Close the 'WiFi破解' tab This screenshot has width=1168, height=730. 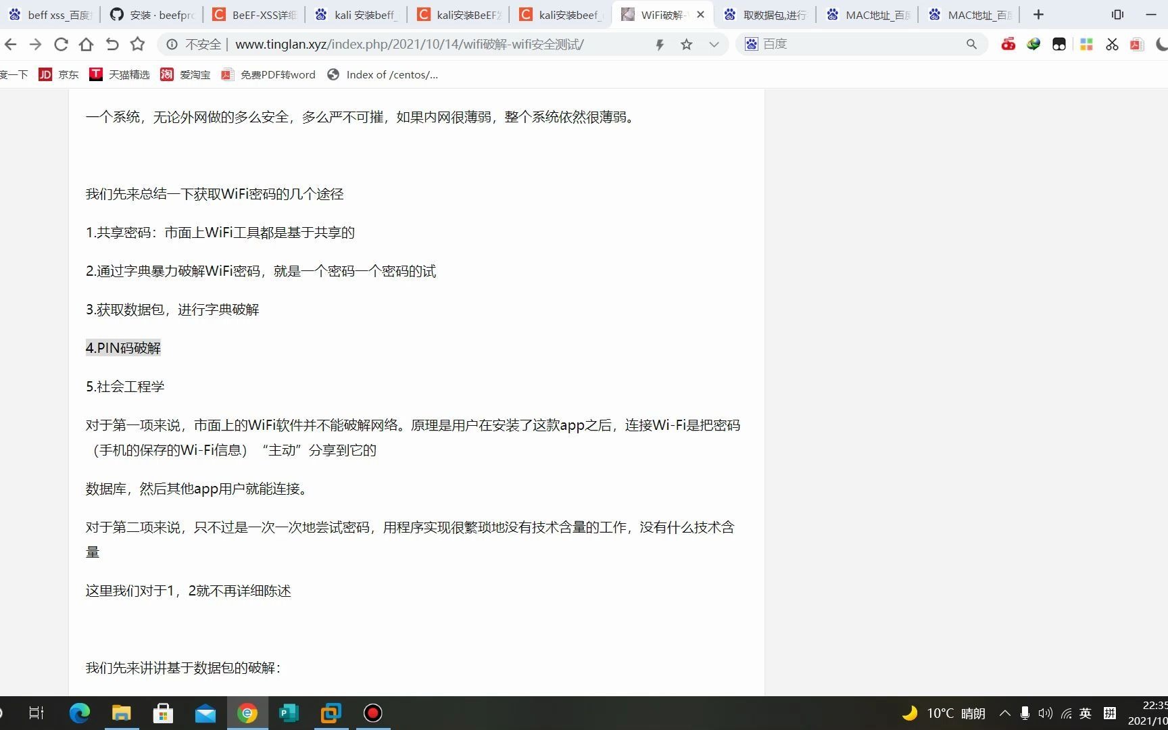(x=700, y=14)
